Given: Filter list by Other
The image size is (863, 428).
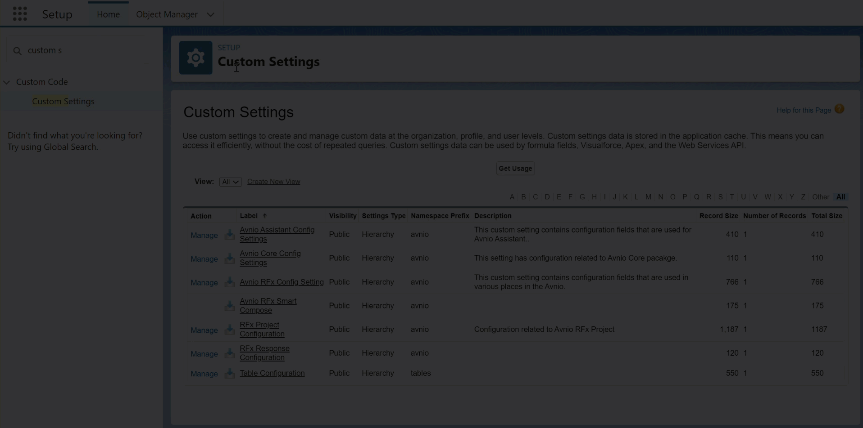Looking at the screenshot, I should pyautogui.click(x=820, y=197).
